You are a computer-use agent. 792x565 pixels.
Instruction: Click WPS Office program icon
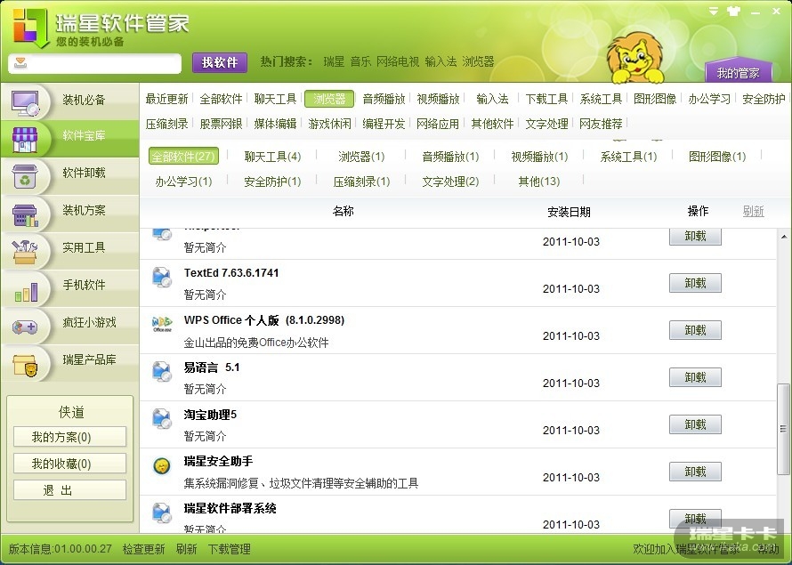(162, 324)
